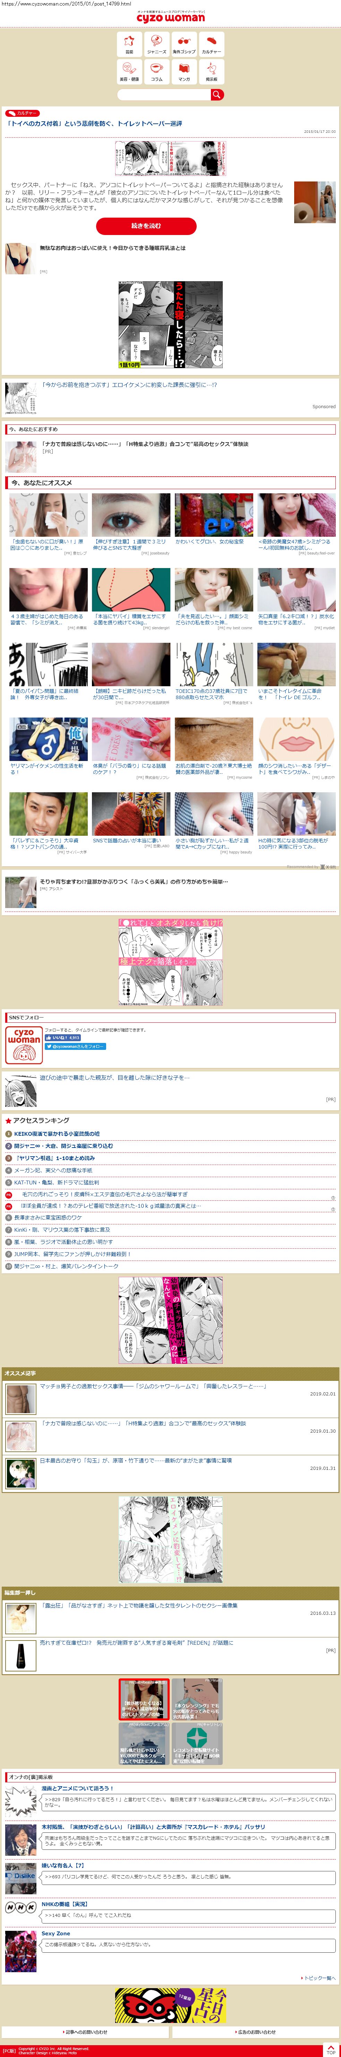
Task: Click the red magnifier search button
Action: 217,94
